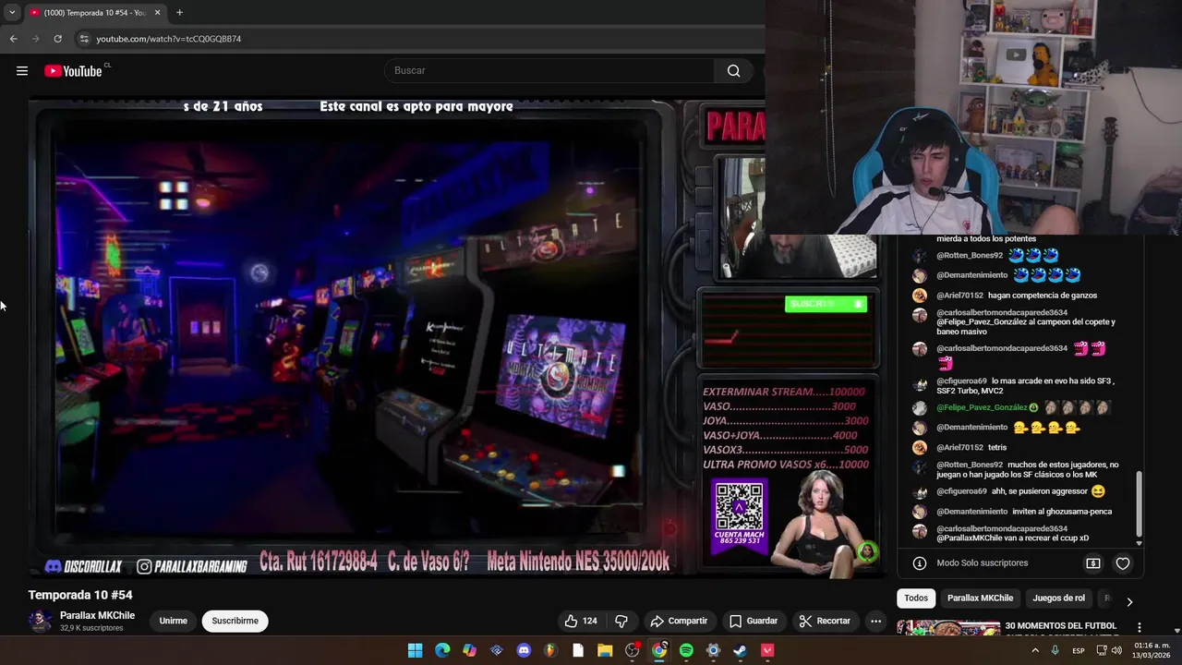Open Microsoft Edge from the taskbar

442,650
